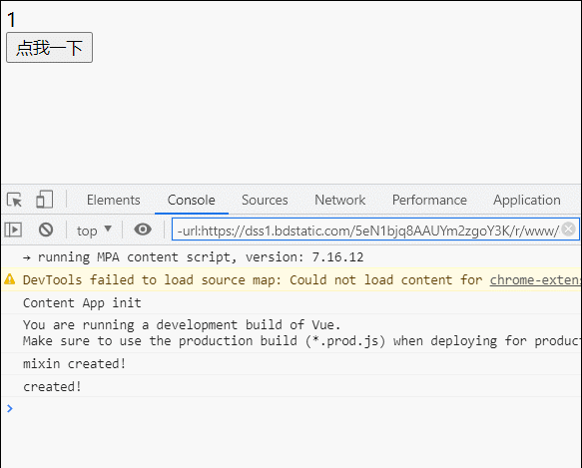
Task: Open the chrome-extension source map link
Action: pyautogui.click(x=536, y=279)
